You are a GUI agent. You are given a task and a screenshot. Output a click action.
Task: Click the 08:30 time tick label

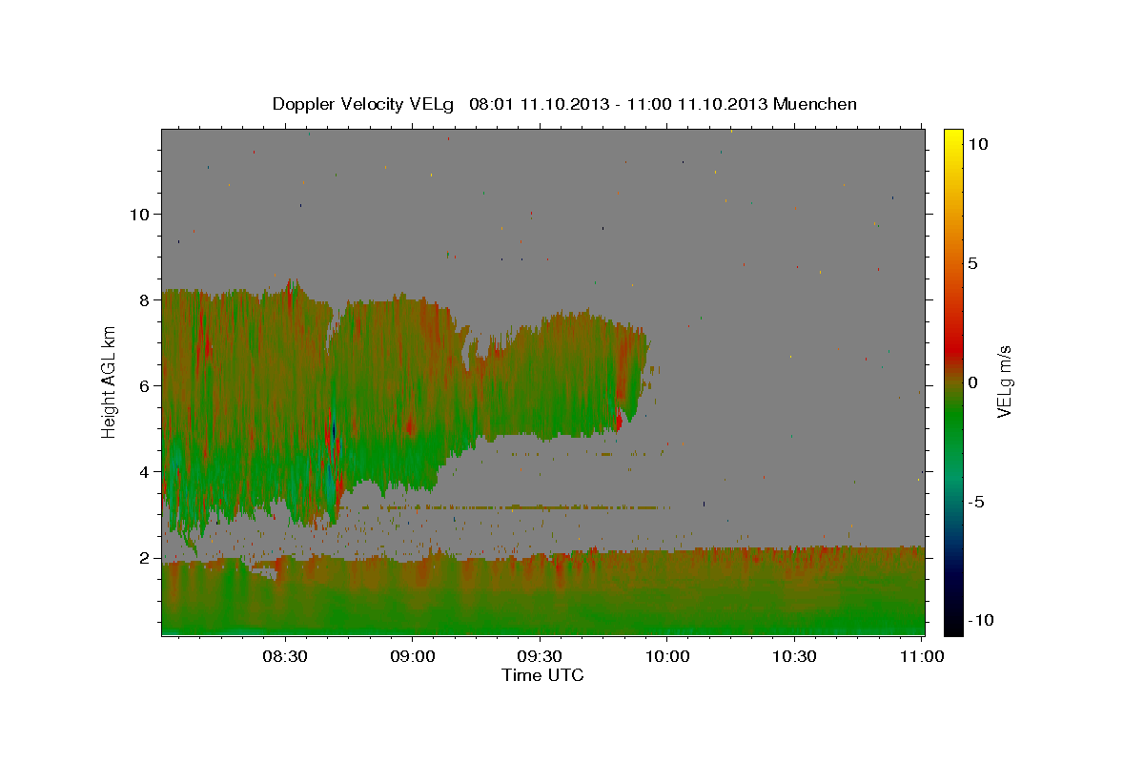(x=285, y=657)
